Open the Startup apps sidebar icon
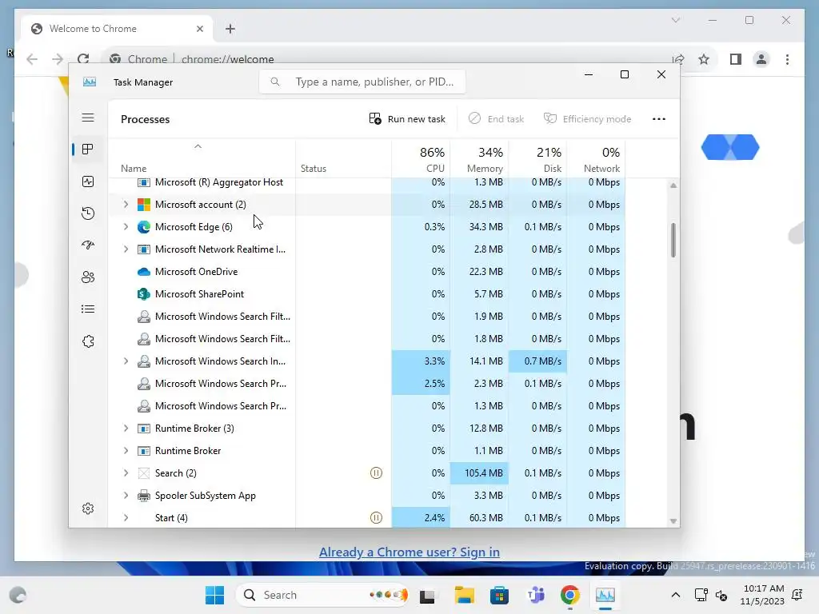The height and width of the screenshot is (614, 819). (88, 245)
